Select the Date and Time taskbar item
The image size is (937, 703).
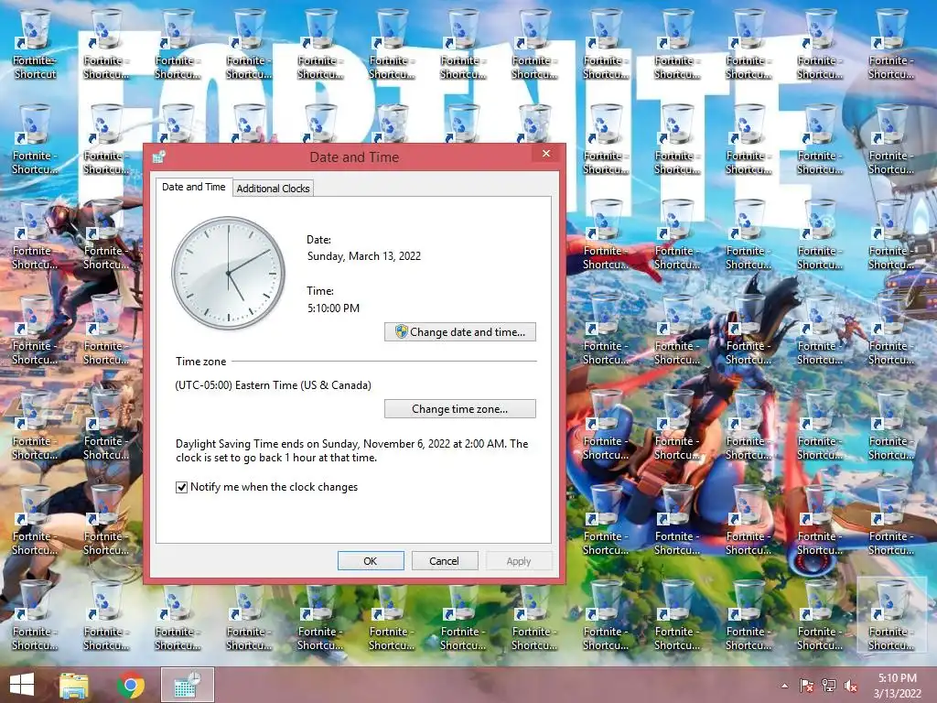coord(187,685)
